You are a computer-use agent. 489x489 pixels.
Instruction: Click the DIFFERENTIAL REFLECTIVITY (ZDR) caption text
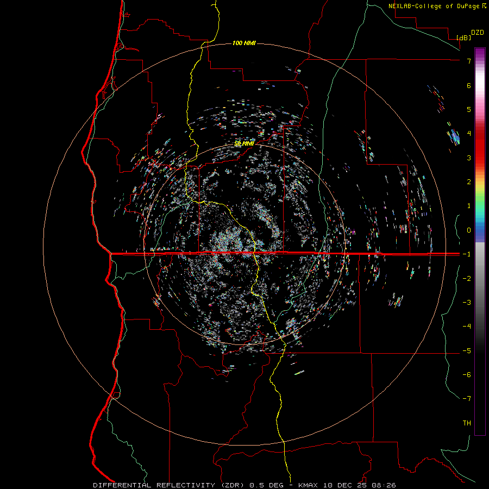pyautogui.click(x=170, y=485)
